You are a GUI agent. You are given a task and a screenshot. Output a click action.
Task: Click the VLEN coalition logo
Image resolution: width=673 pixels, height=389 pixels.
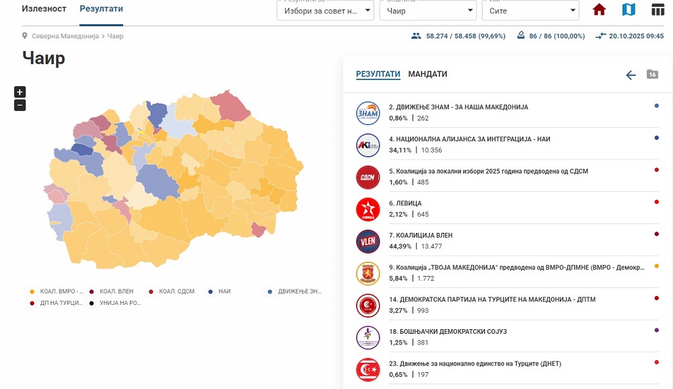coord(368,241)
